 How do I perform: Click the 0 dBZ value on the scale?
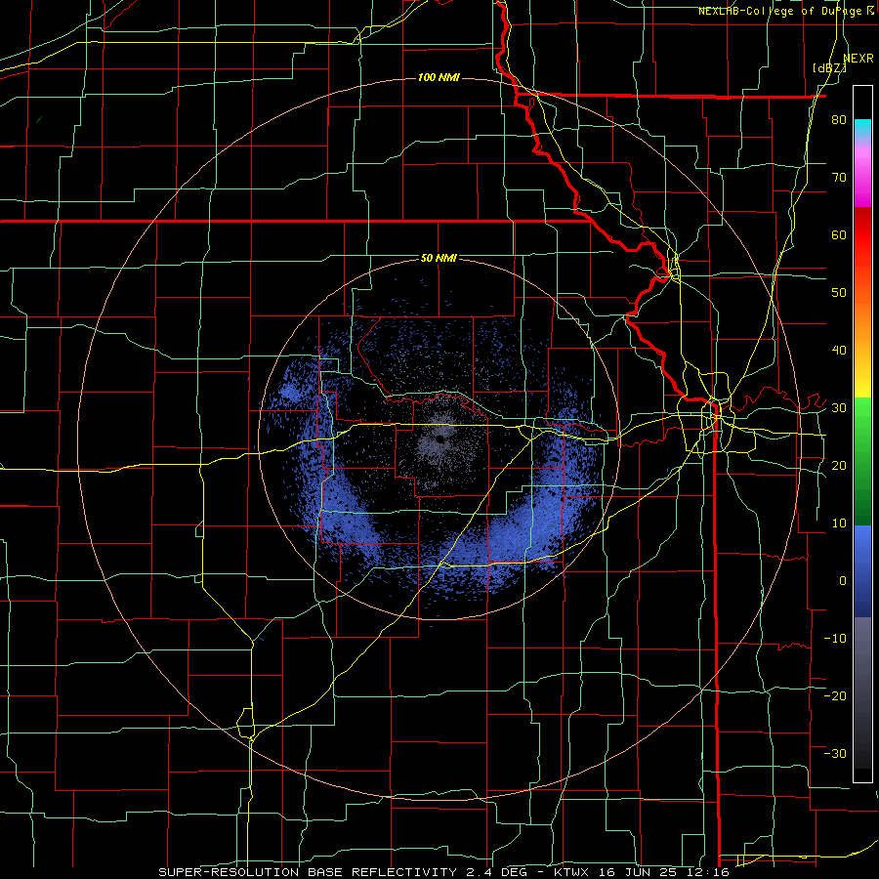point(843,581)
